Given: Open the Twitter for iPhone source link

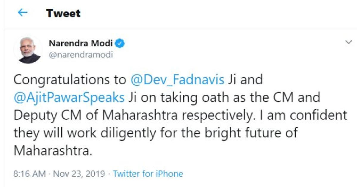Looking at the screenshot, I should 148,174.
